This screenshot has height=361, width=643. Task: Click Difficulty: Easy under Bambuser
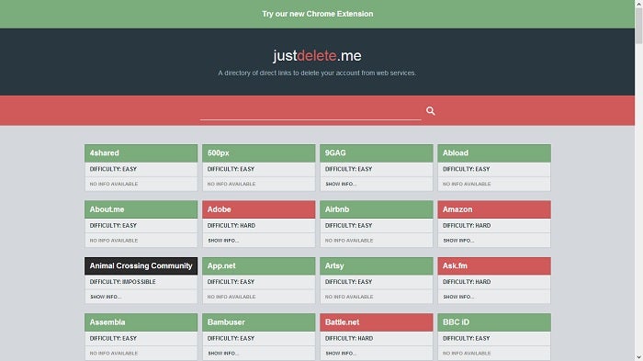coord(231,338)
